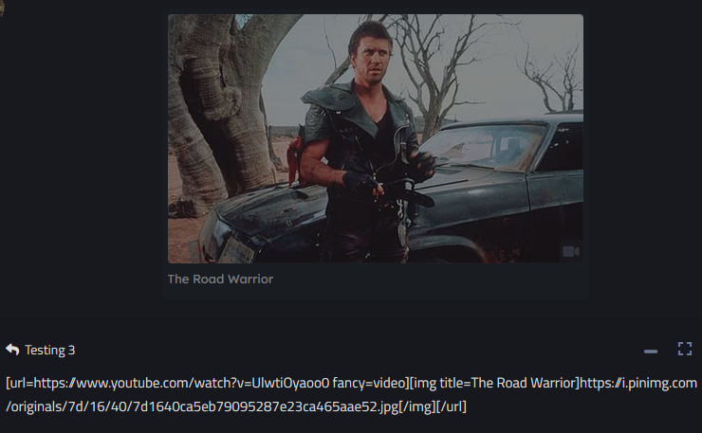The width and height of the screenshot is (702, 433).
Task: Open the Road Warrior image preview
Action: click(375, 138)
